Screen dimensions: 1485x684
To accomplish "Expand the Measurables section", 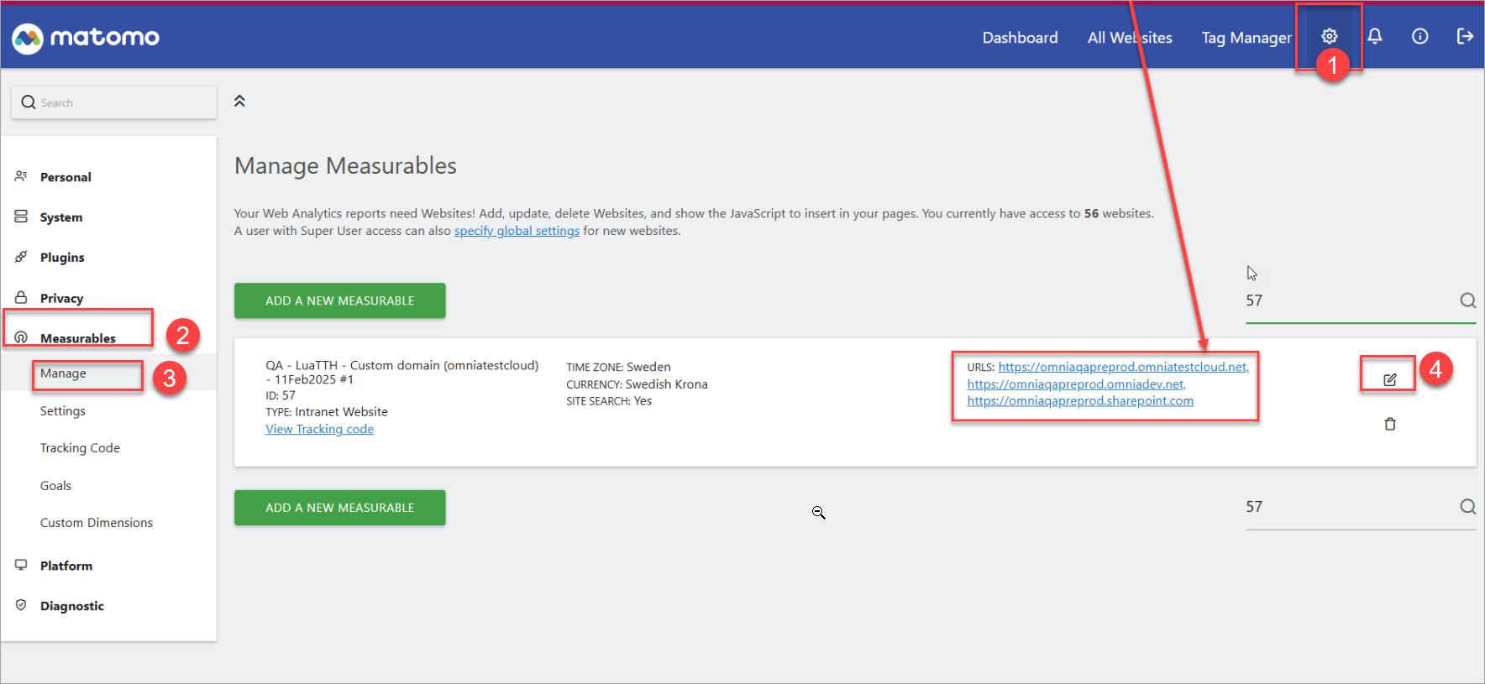I will tap(78, 338).
